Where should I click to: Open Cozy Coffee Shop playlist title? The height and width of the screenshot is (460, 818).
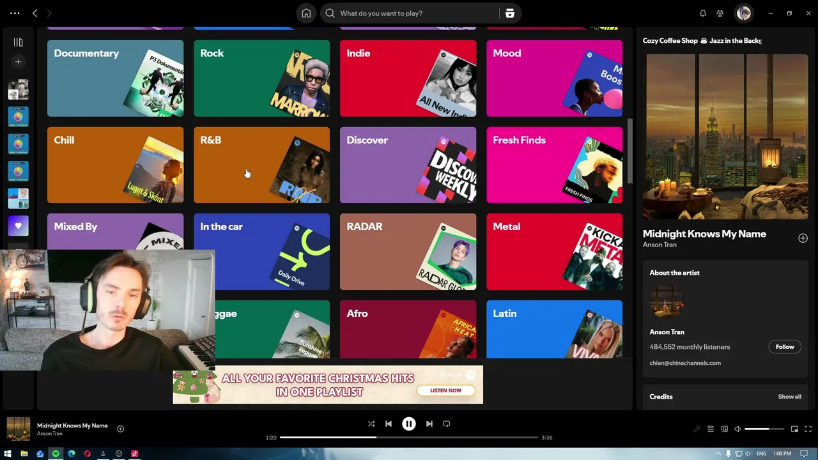coord(702,41)
